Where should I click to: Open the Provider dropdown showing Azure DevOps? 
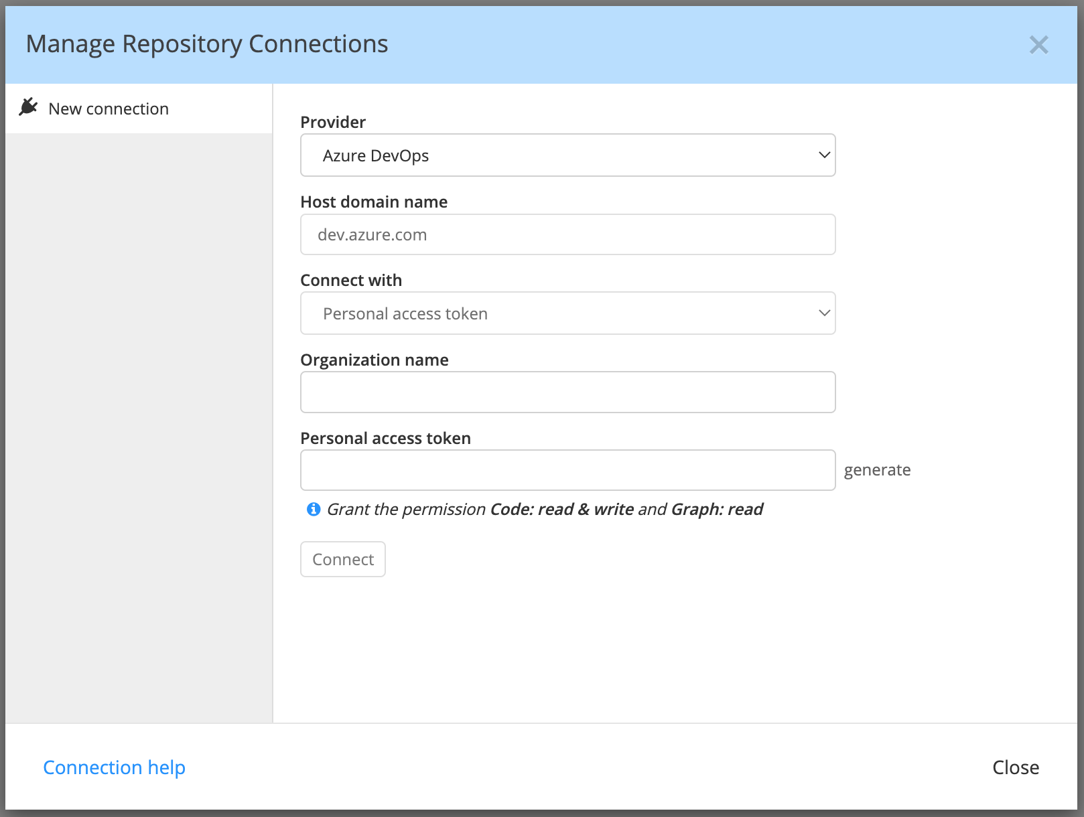[567, 155]
